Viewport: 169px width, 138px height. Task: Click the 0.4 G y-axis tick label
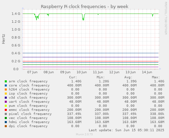point(16,53)
